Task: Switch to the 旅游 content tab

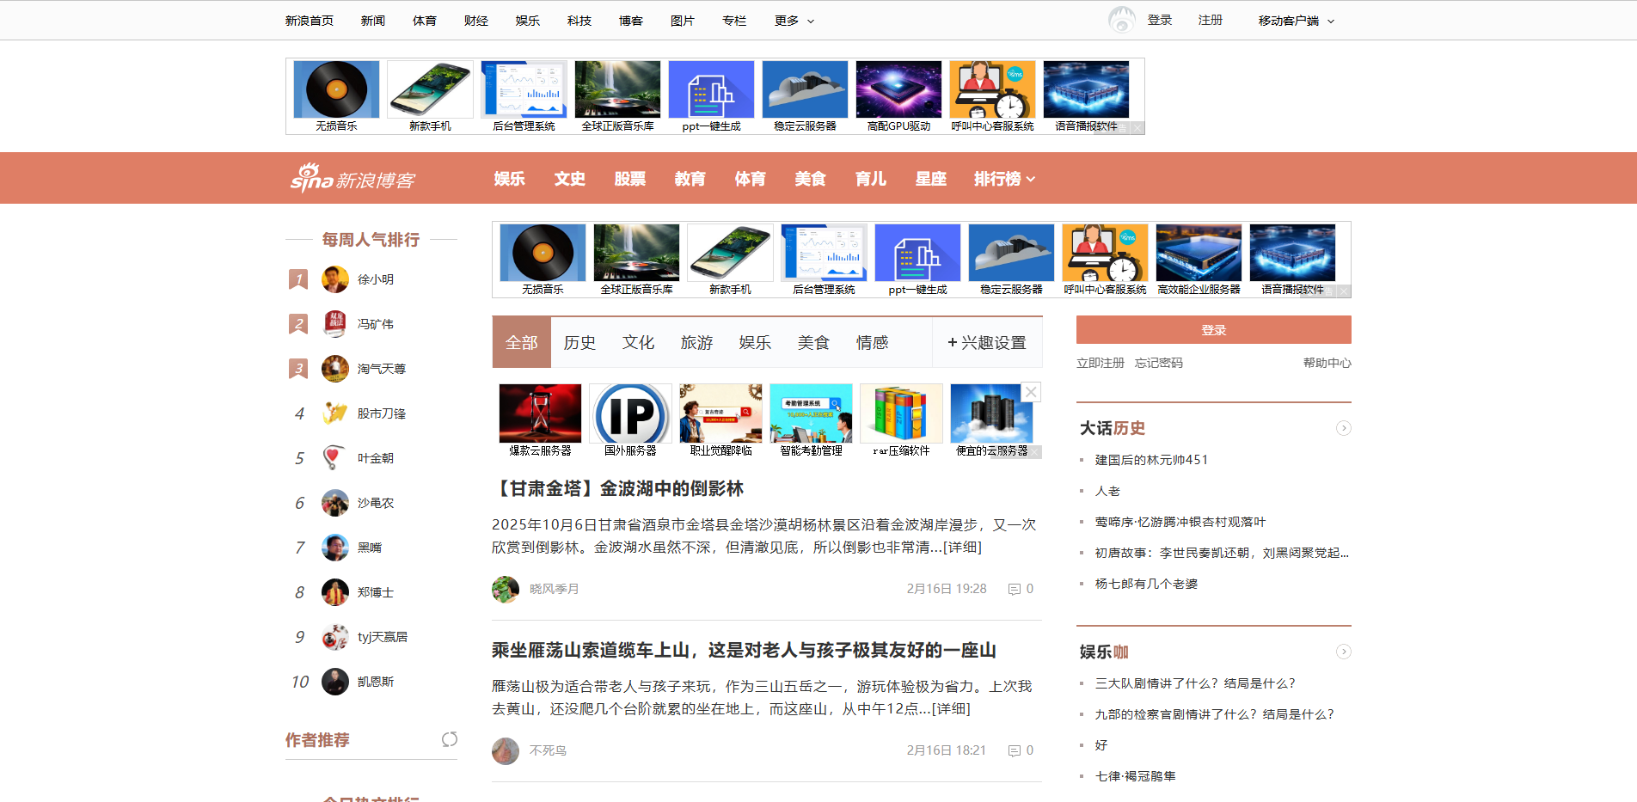Action: coord(696,341)
